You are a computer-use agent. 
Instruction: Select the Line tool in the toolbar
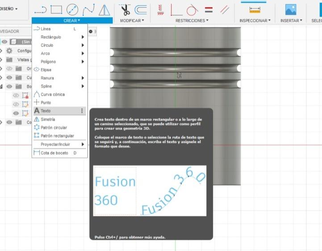[x=40, y=9]
